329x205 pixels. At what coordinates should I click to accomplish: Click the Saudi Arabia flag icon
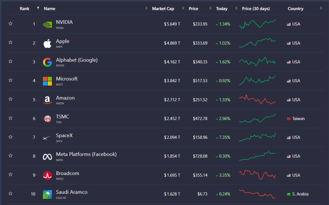pyautogui.click(x=289, y=194)
